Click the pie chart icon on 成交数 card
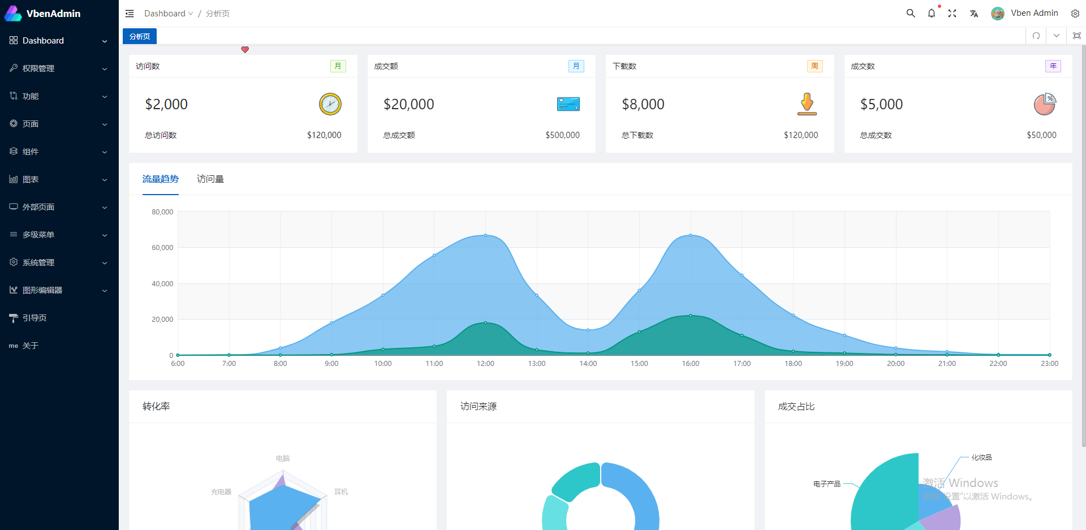The width and height of the screenshot is (1086, 530). point(1045,104)
